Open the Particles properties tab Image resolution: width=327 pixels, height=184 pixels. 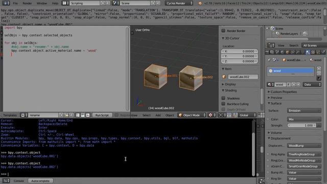pyautogui.click(x=318, y=52)
